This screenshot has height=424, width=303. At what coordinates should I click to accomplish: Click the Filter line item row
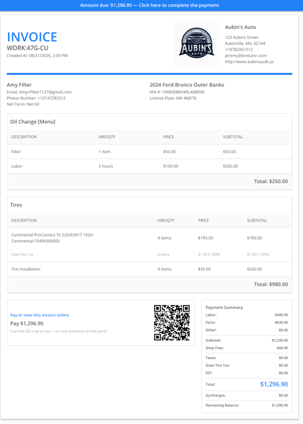coord(149,152)
